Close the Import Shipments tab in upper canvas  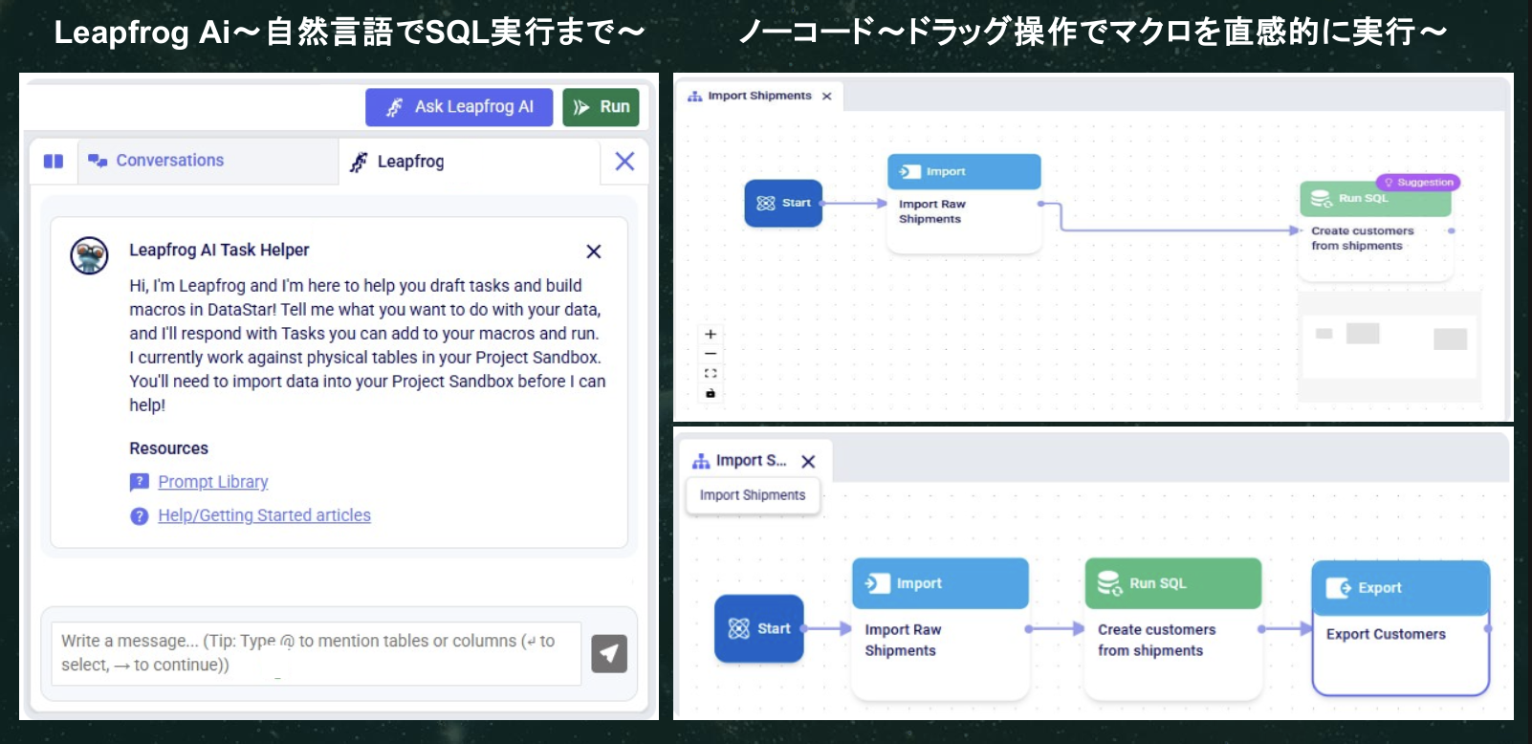coord(827,97)
